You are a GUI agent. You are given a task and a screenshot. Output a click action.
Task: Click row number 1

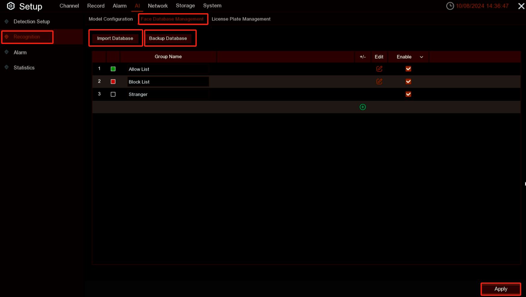pyautogui.click(x=99, y=69)
